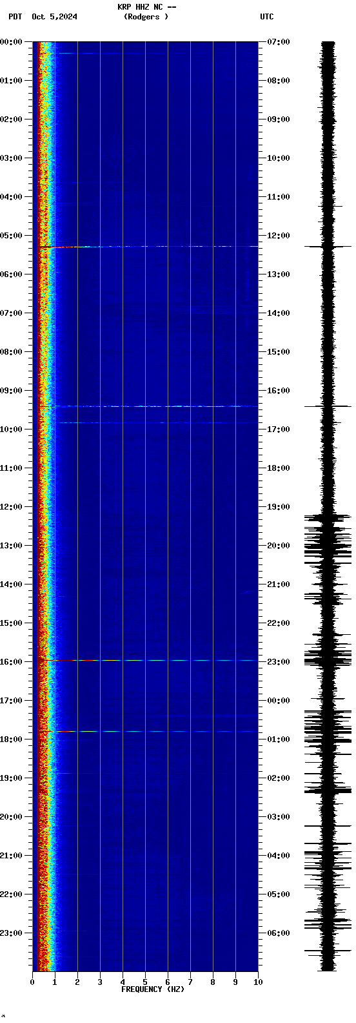Image resolution: width=356 pixels, height=1023 pixels.
Task: Click the station title 'KRP HHZ NC --'
Action: pos(146,7)
